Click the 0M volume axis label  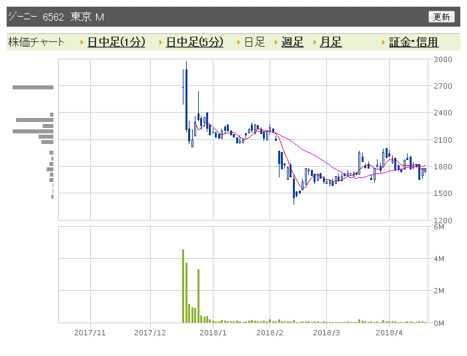pyautogui.click(x=439, y=323)
